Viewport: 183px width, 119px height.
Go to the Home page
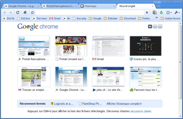pyautogui.click(x=25, y=12)
